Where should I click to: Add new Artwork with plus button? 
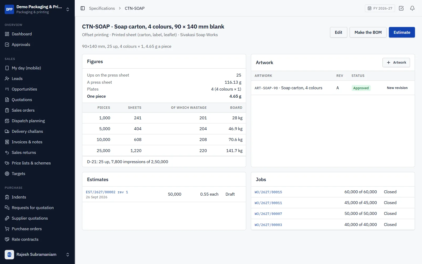click(x=396, y=63)
